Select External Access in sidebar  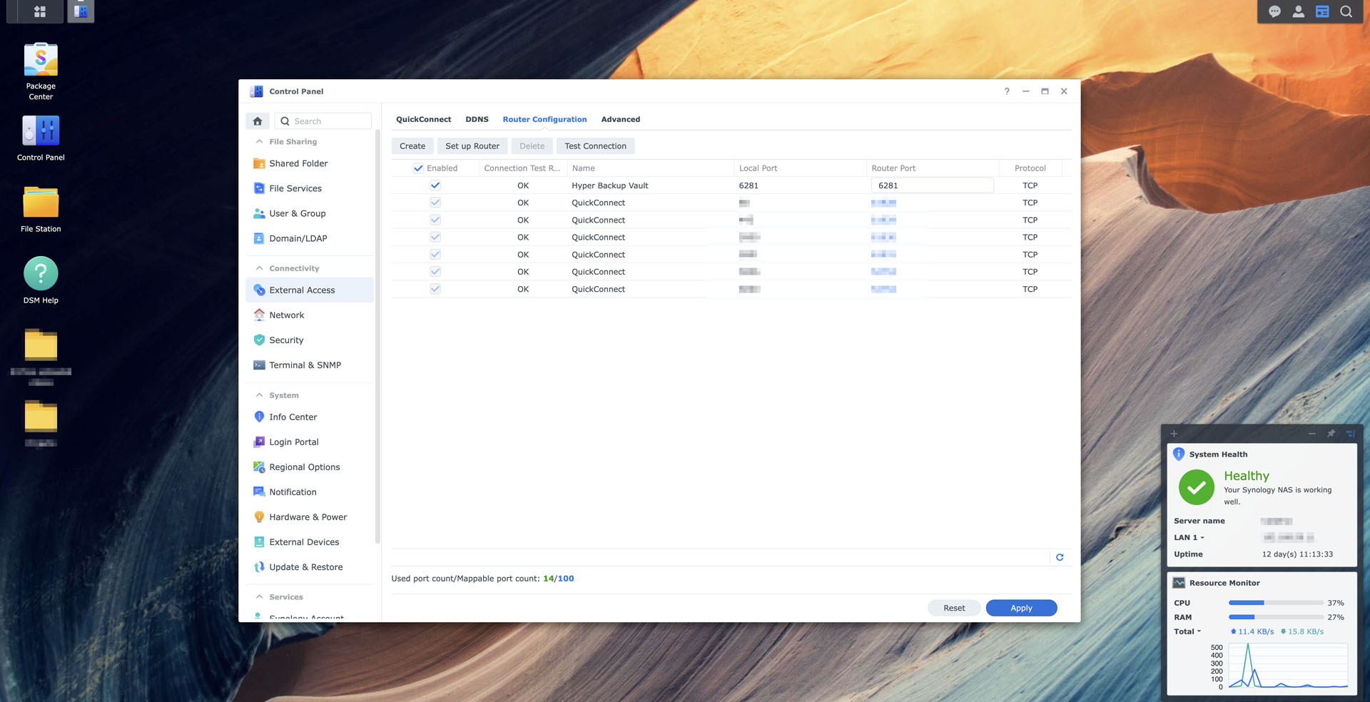pyautogui.click(x=310, y=290)
